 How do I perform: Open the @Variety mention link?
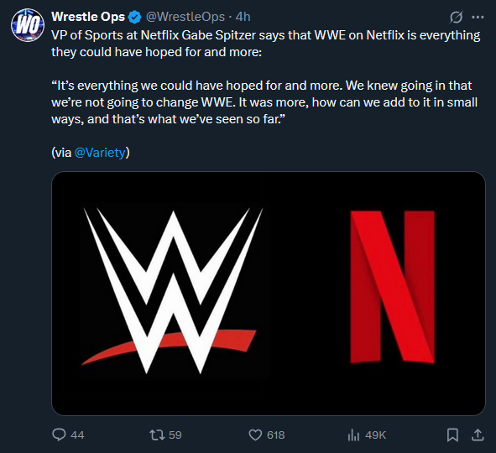pyautogui.click(x=100, y=153)
